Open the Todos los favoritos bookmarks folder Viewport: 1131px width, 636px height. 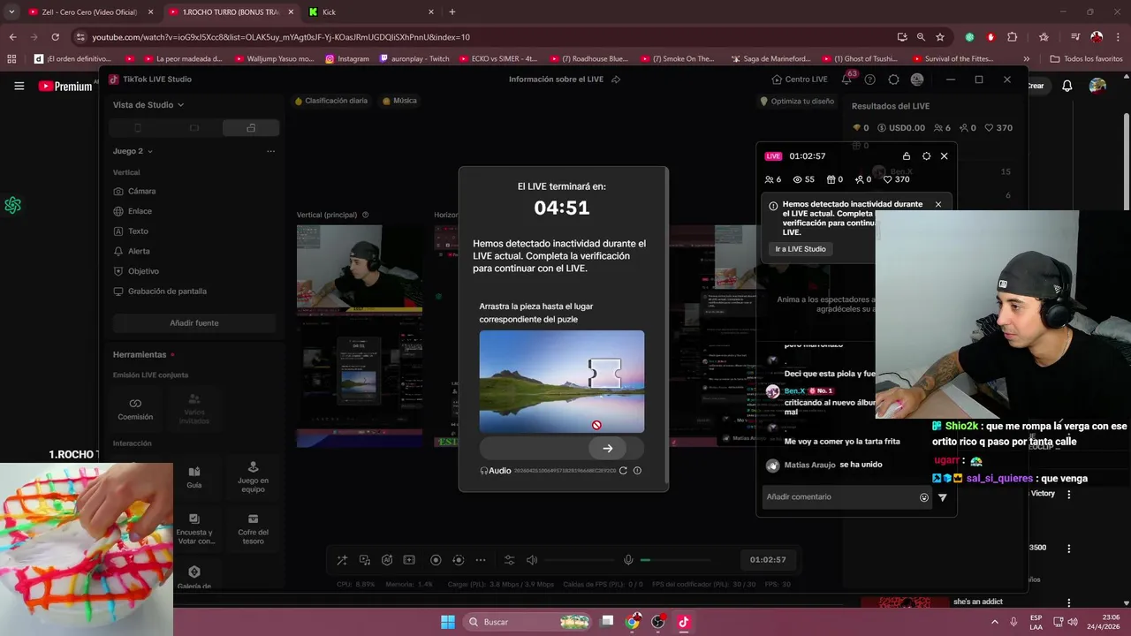[1087, 59]
